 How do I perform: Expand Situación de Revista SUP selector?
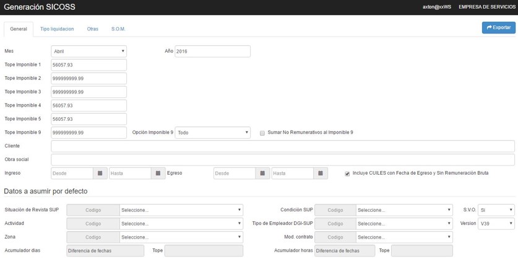[181, 210]
